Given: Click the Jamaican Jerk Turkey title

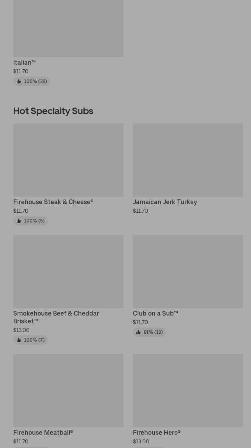Looking at the screenshot, I should pyautogui.click(x=165, y=202).
